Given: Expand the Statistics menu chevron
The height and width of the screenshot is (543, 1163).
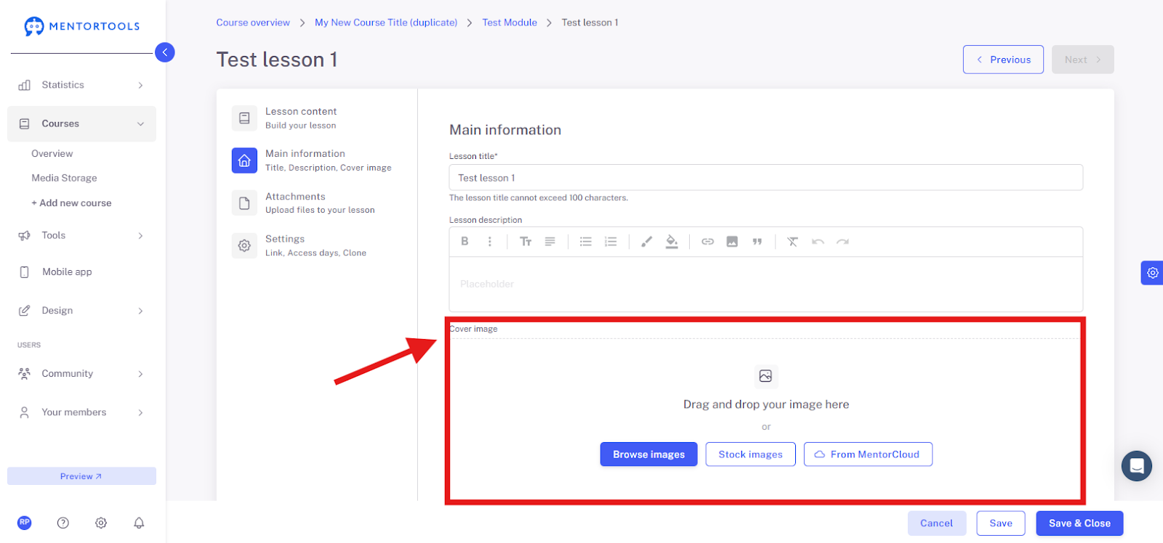Looking at the screenshot, I should tap(140, 86).
